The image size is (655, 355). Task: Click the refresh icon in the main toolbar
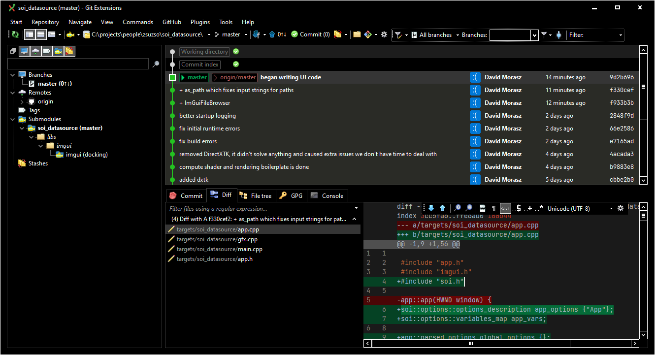pyautogui.click(x=15, y=34)
